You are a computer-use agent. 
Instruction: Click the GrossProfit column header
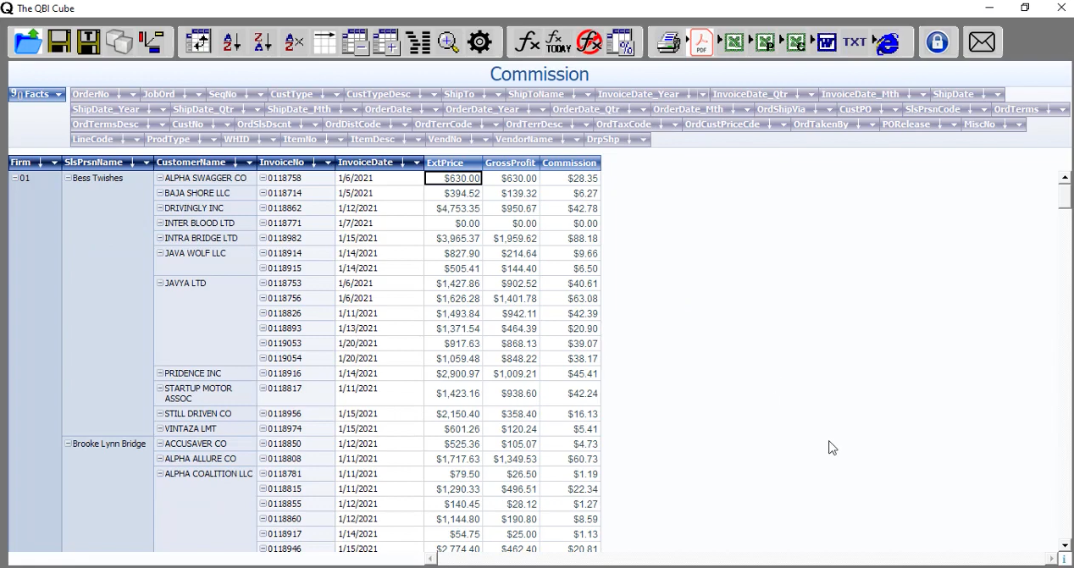(x=510, y=163)
